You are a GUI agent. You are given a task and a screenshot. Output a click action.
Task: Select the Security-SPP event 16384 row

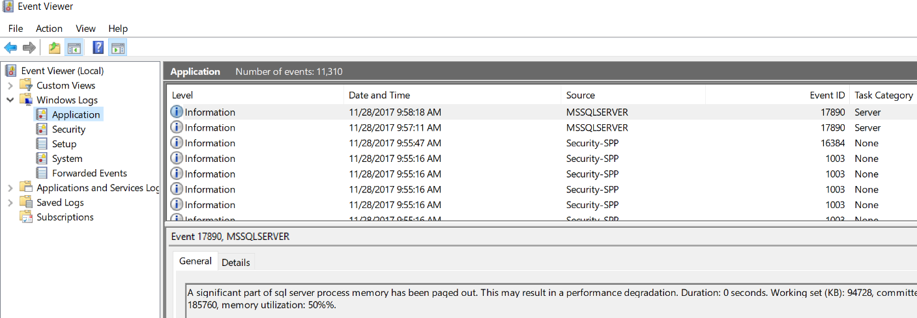(456, 143)
